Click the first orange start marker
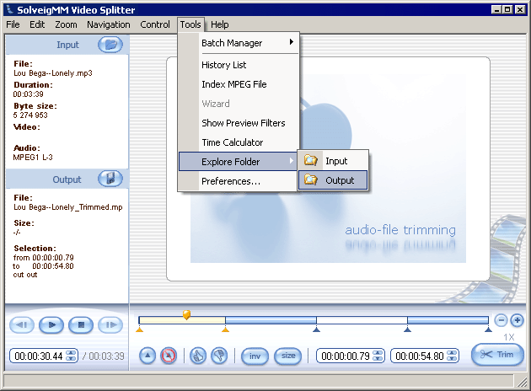The width and height of the screenshot is (531, 391). [140, 329]
